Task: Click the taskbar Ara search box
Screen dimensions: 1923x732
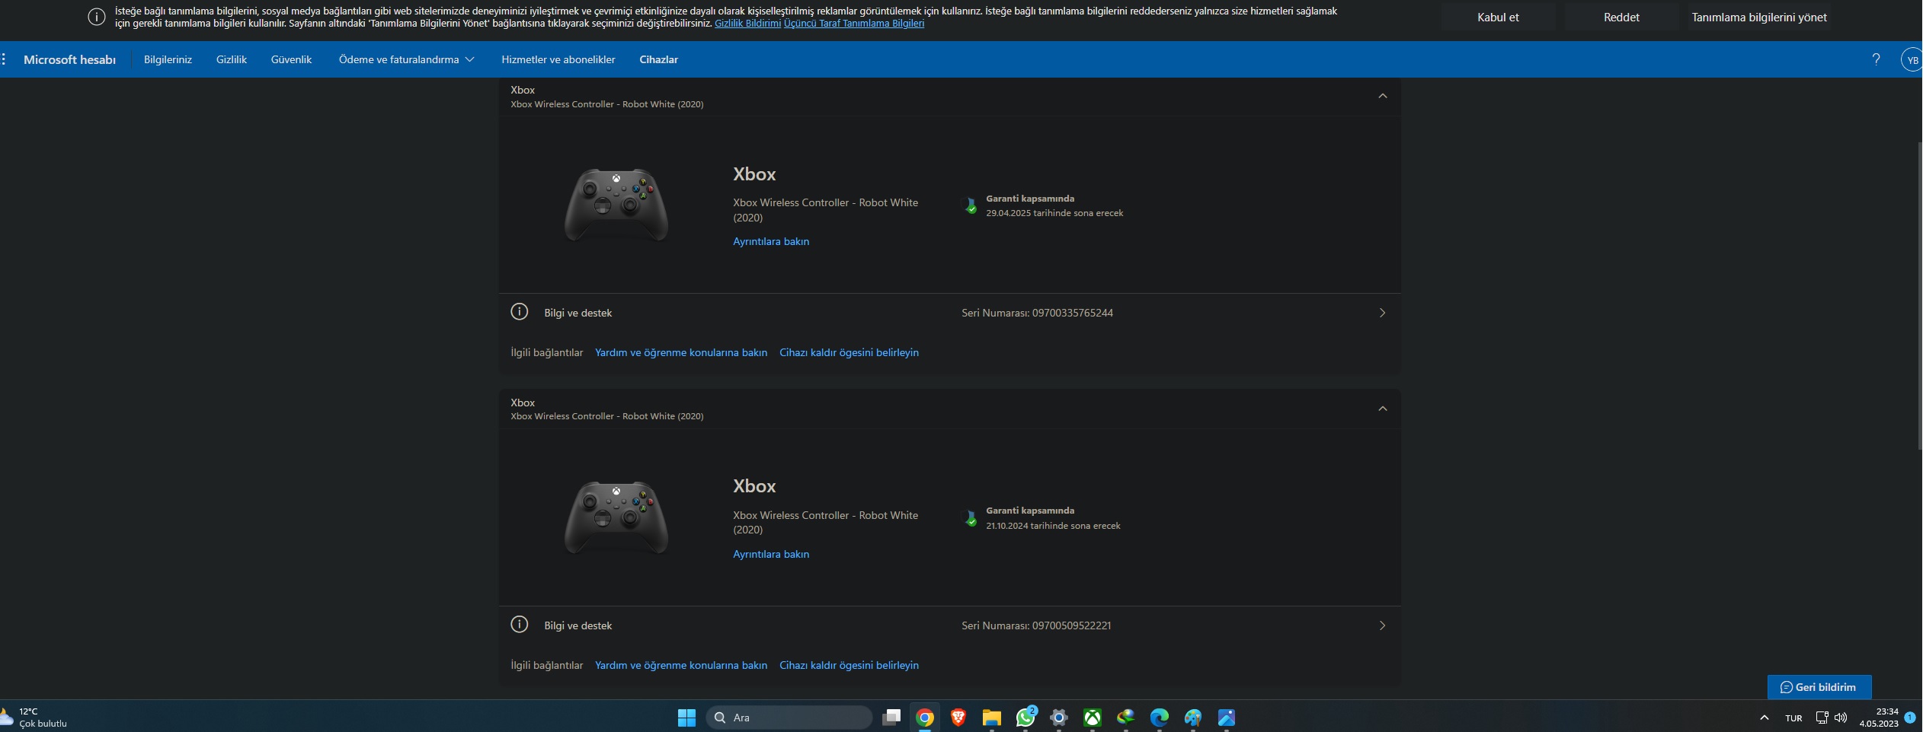Action: (789, 718)
